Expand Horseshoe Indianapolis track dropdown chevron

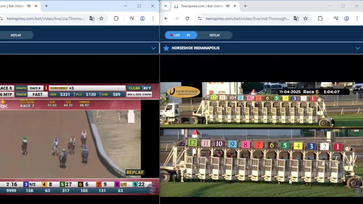[358, 48]
